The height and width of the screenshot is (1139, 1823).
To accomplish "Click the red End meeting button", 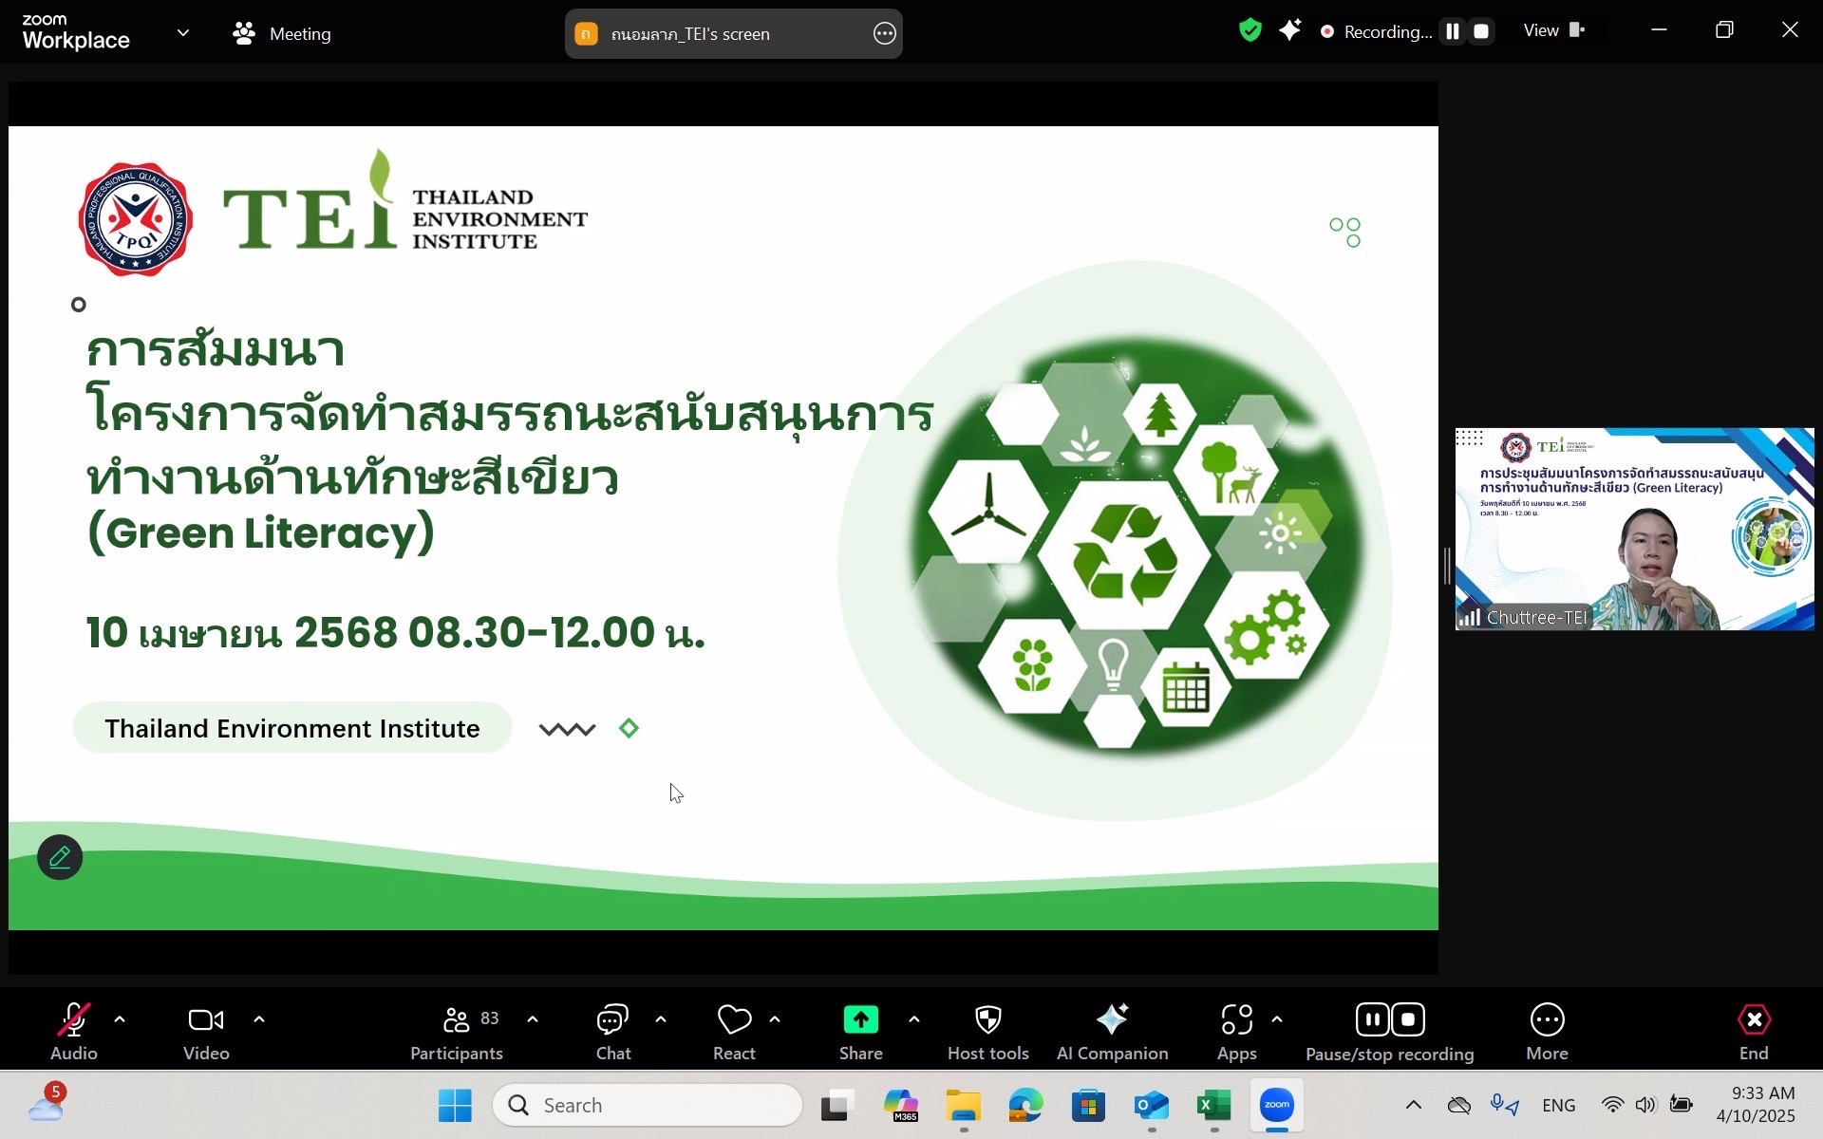I will (x=1754, y=1032).
